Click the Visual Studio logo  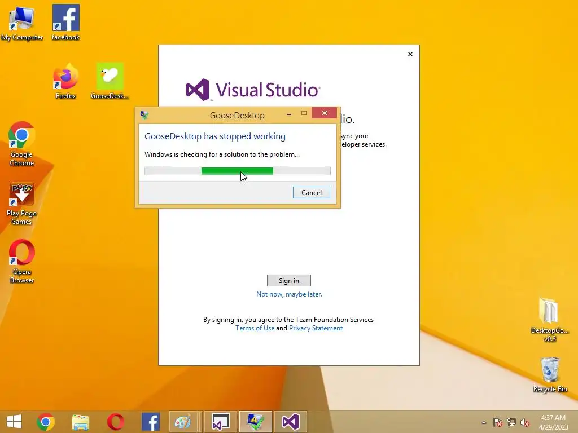253,90
